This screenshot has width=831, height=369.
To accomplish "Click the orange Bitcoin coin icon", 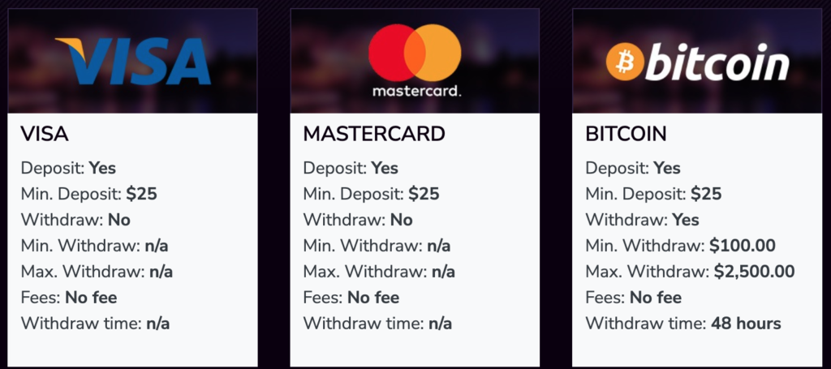I will (x=625, y=62).
